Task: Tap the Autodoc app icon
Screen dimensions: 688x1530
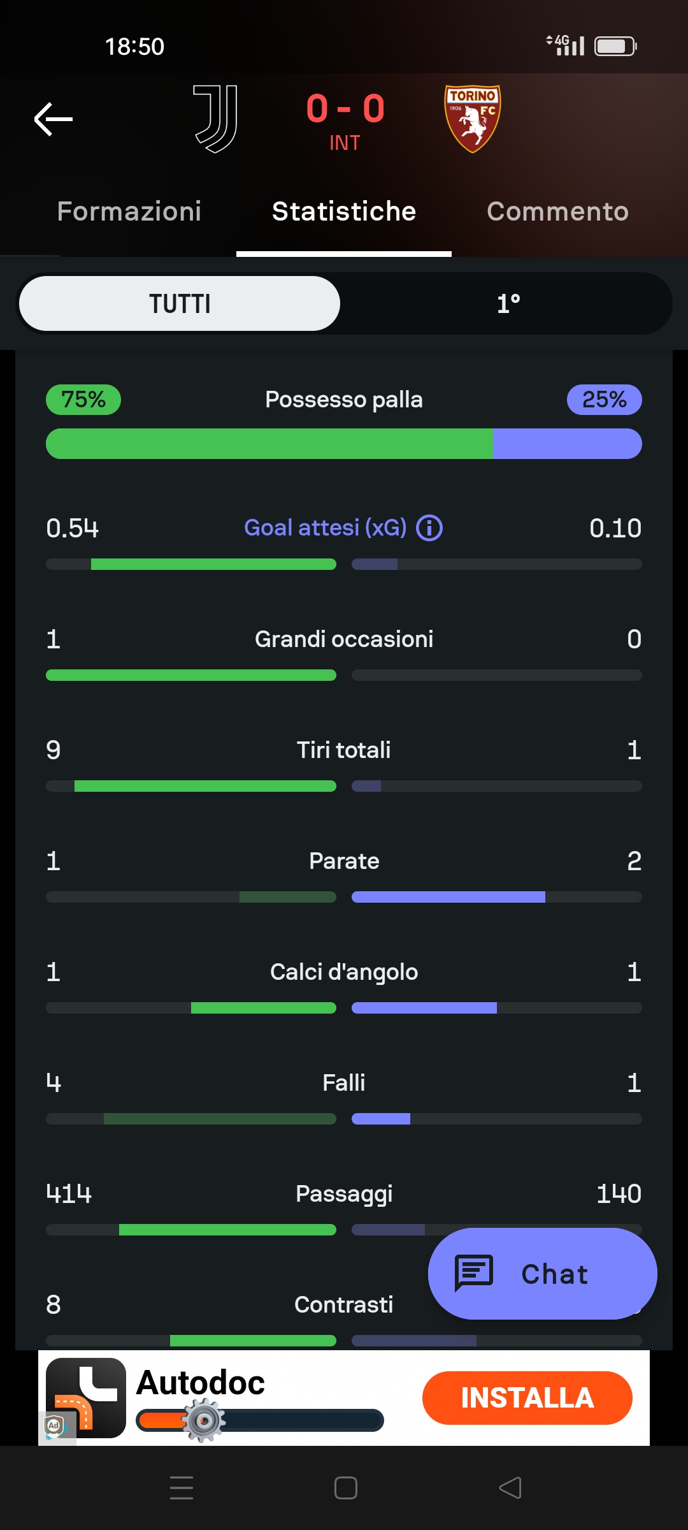Action: [x=86, y=1397]
